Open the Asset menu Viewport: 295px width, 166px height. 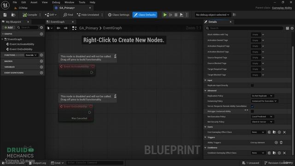pos(34,2)
